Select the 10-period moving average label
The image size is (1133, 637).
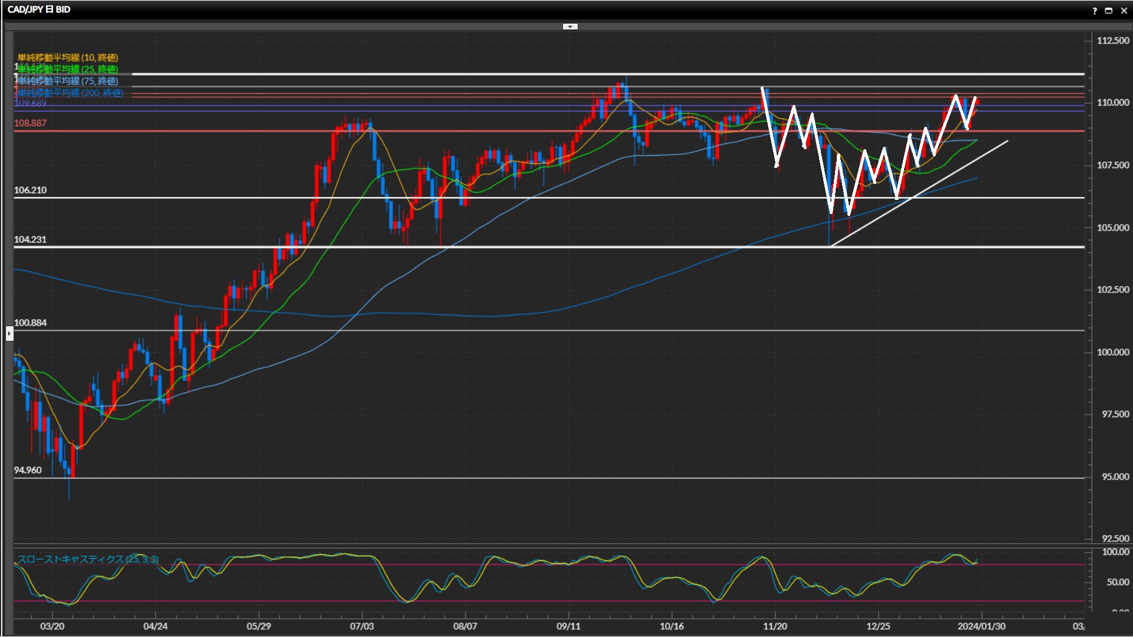click(x=68, y=57)
